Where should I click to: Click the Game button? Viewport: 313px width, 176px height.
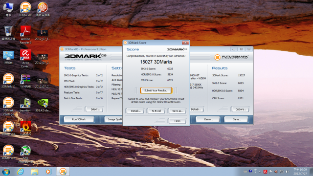tap(236, 119)
